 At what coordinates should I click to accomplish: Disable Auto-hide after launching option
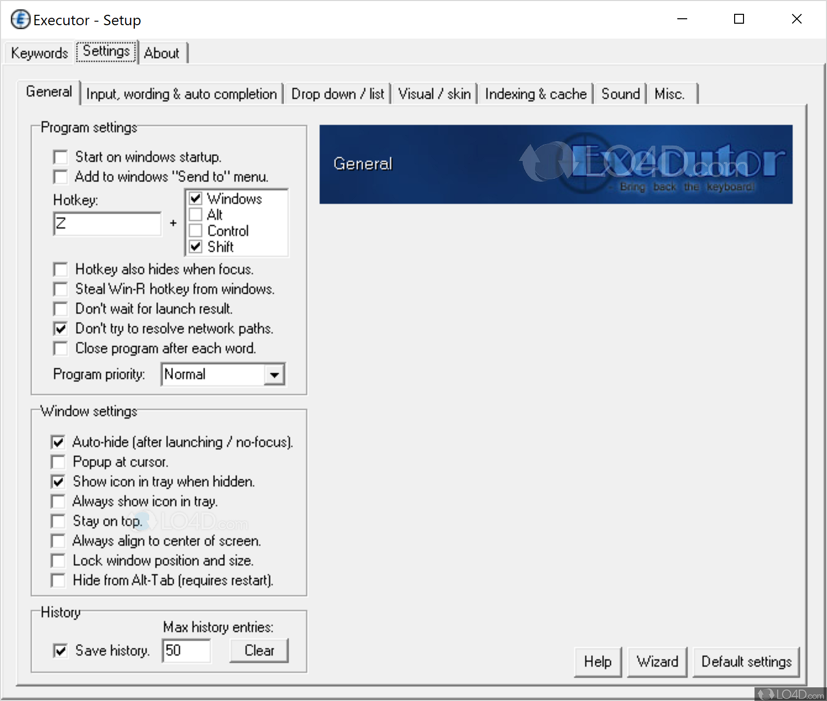[x=58, y=442]
